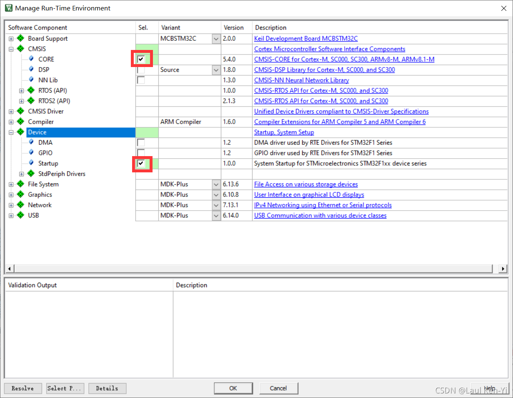Click the USB green diamond icon

click(x=20, y=215)
